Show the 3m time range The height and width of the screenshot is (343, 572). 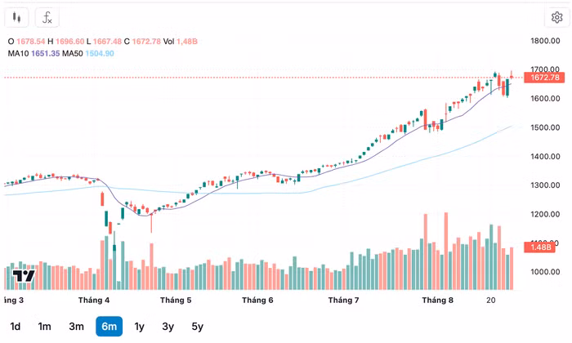point(76,327)
